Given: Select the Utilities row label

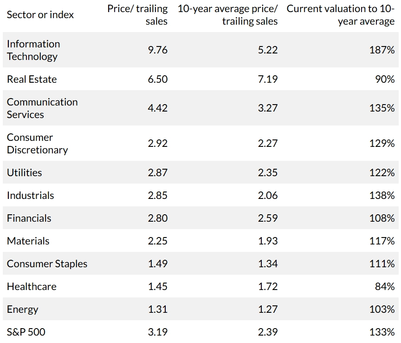Looking at the screenshot, I should coord(24,172).
